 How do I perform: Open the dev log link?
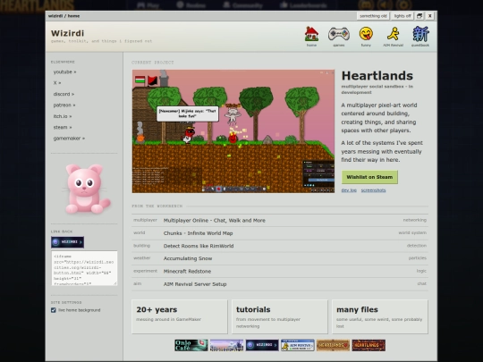point(349,190)
